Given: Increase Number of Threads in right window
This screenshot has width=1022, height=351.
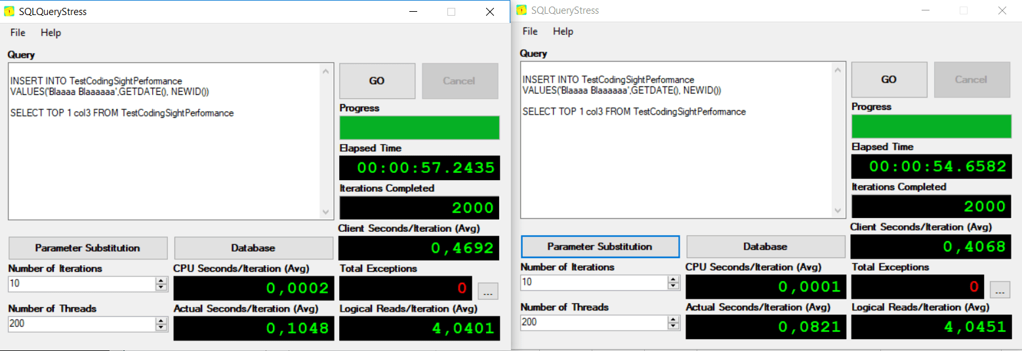Looking at the screenshot, I should (673, 319).
